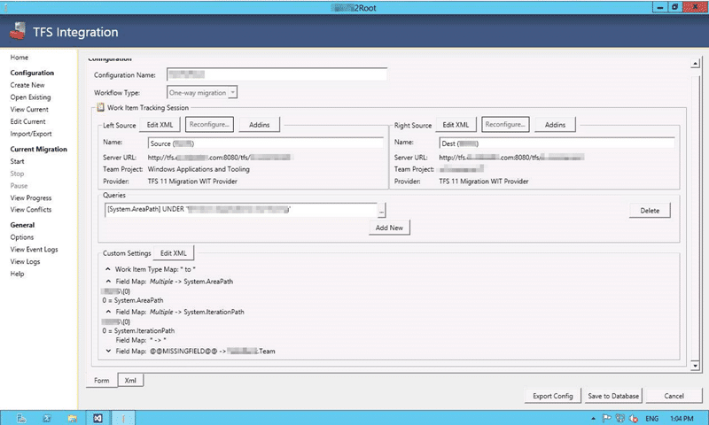Viewport: 709px width, 425px height.
Task: Select Edit Current in the sidebar
Action: click(28, 121)
